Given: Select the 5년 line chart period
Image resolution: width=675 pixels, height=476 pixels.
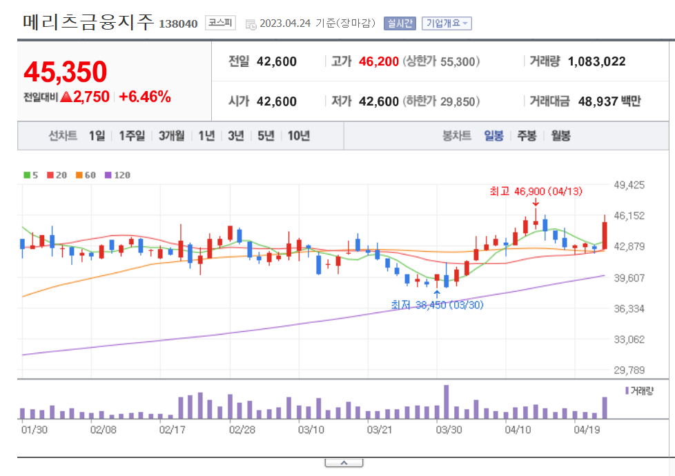Looking at the screenshot, I should (x=266, y=136).
